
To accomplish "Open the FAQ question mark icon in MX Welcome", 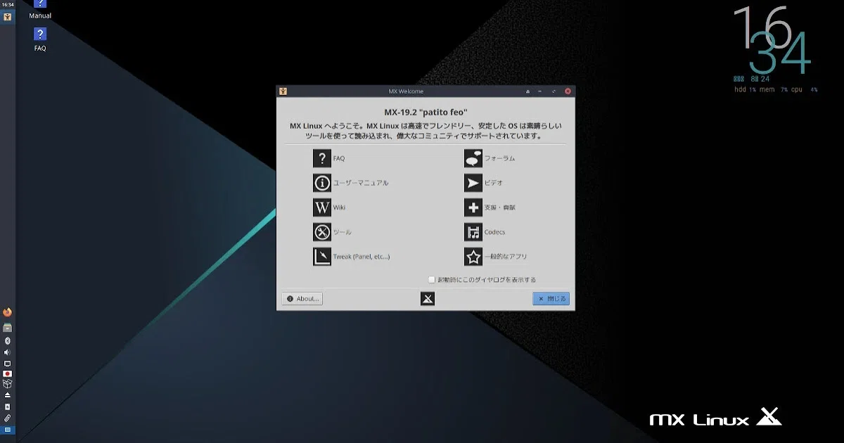I will (x=321, y=158).
